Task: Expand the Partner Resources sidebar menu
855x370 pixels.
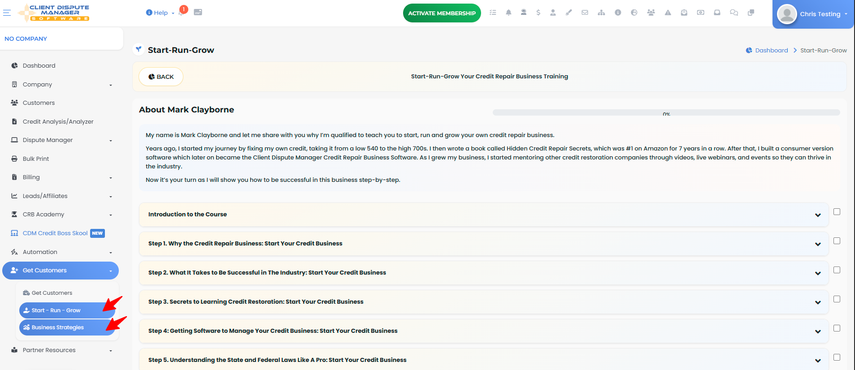Action: point(61,350)
